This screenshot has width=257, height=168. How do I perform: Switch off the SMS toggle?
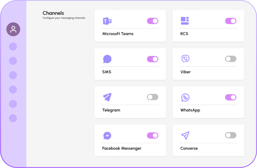[153, 59]
